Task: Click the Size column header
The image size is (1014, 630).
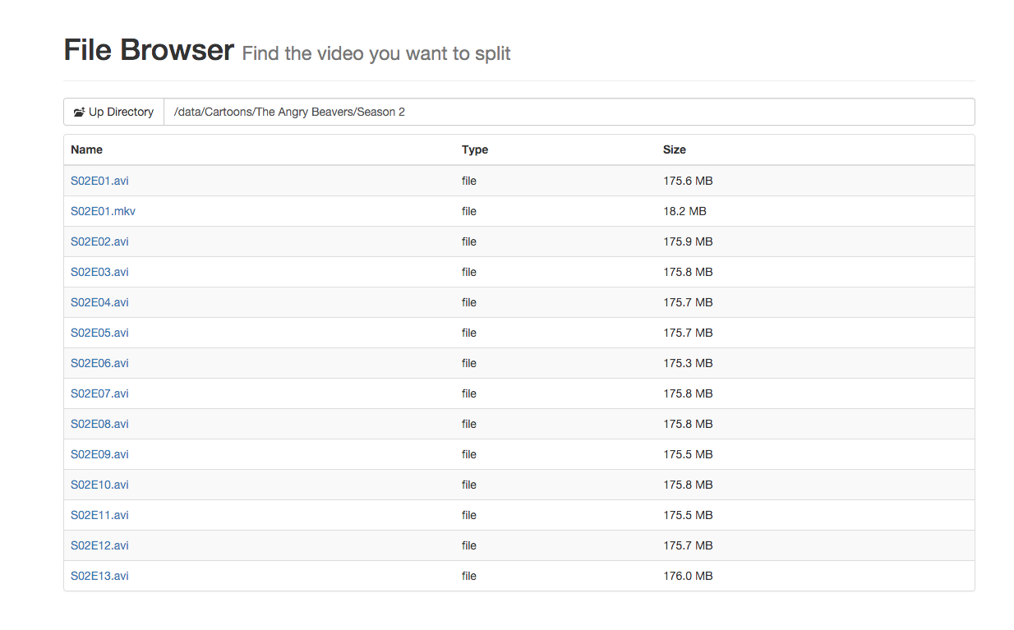Action: (x=675, y=149)
